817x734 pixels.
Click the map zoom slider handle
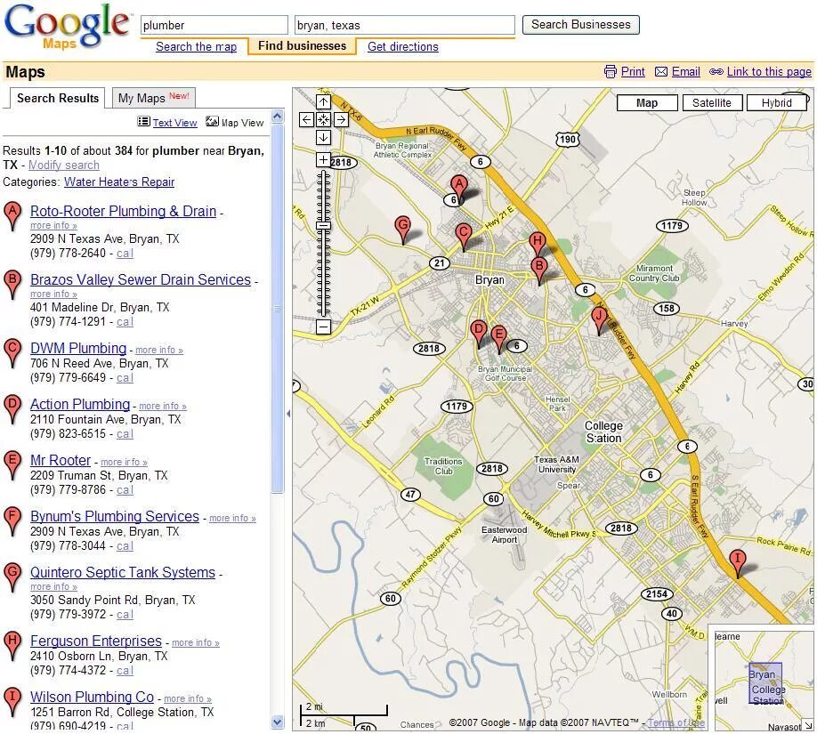[x=324, y=226]
